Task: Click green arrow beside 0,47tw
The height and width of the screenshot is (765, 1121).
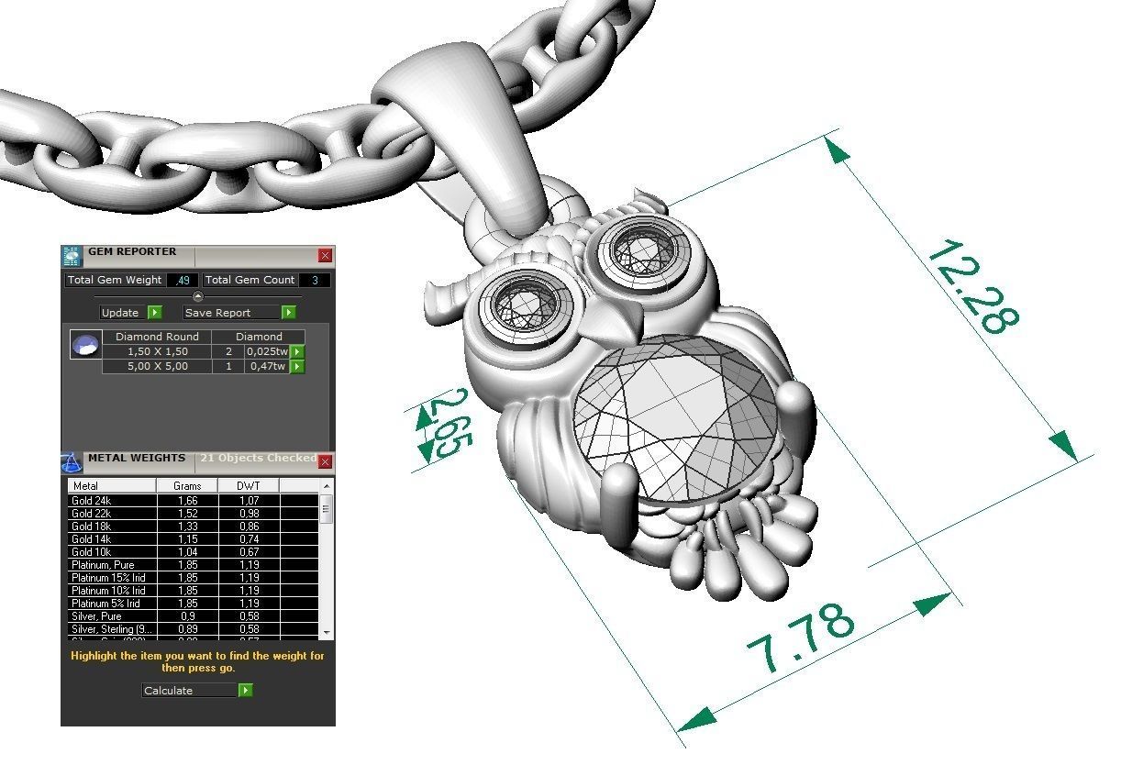Action: tap(297, 367)
